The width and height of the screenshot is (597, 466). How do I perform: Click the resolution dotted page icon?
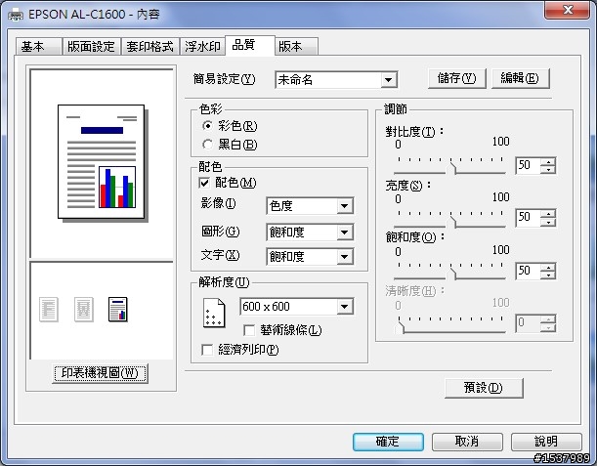[214, 314]
